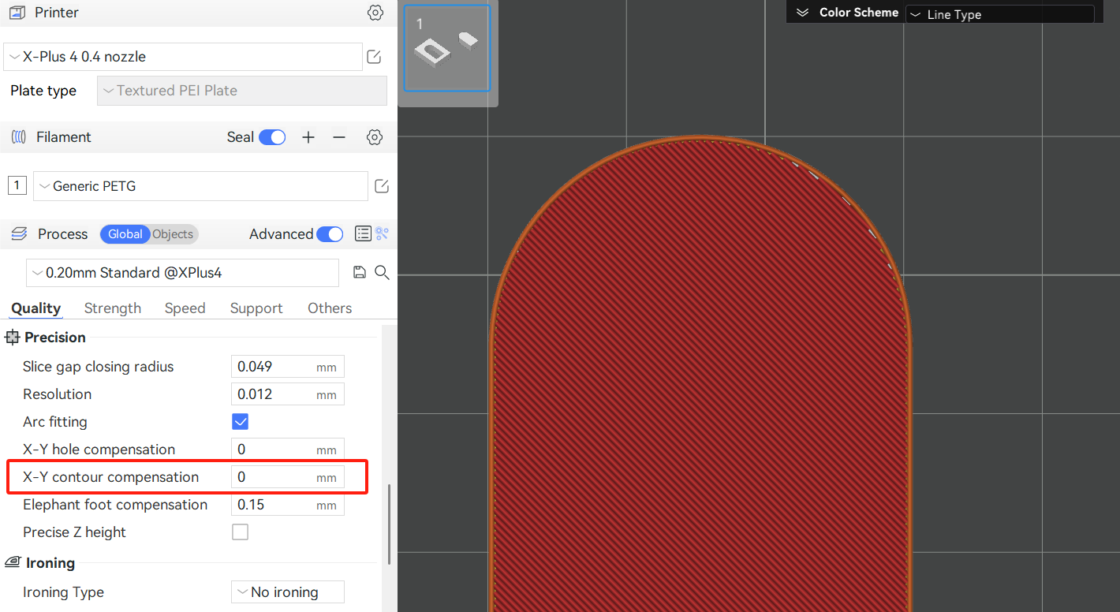This screenshot has width=1120, height=612.
Task: Open the compare presets list icon
Action: pyautogui.click(x=363, y=233)
